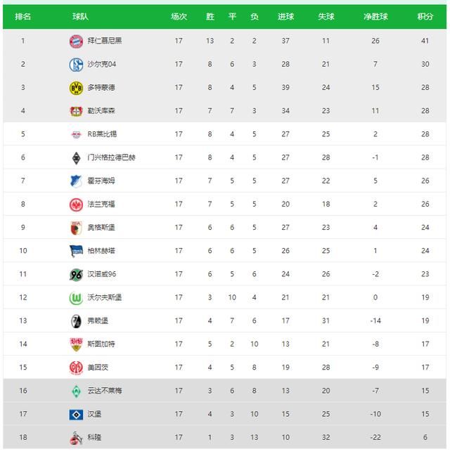Sort by the 积分 column header
Screen dimensions: 450x454
coord(425,17)
